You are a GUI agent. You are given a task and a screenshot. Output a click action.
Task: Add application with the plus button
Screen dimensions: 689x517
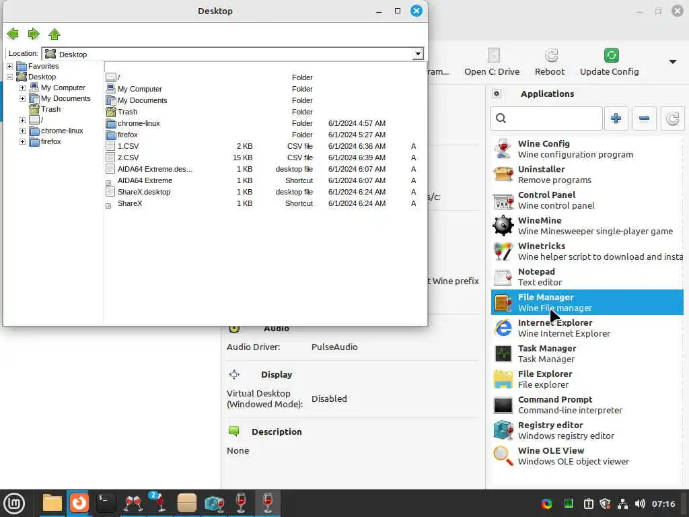point(616,118)
